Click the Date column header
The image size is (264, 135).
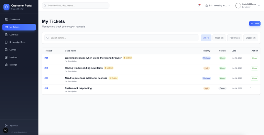tap(234, 51)
